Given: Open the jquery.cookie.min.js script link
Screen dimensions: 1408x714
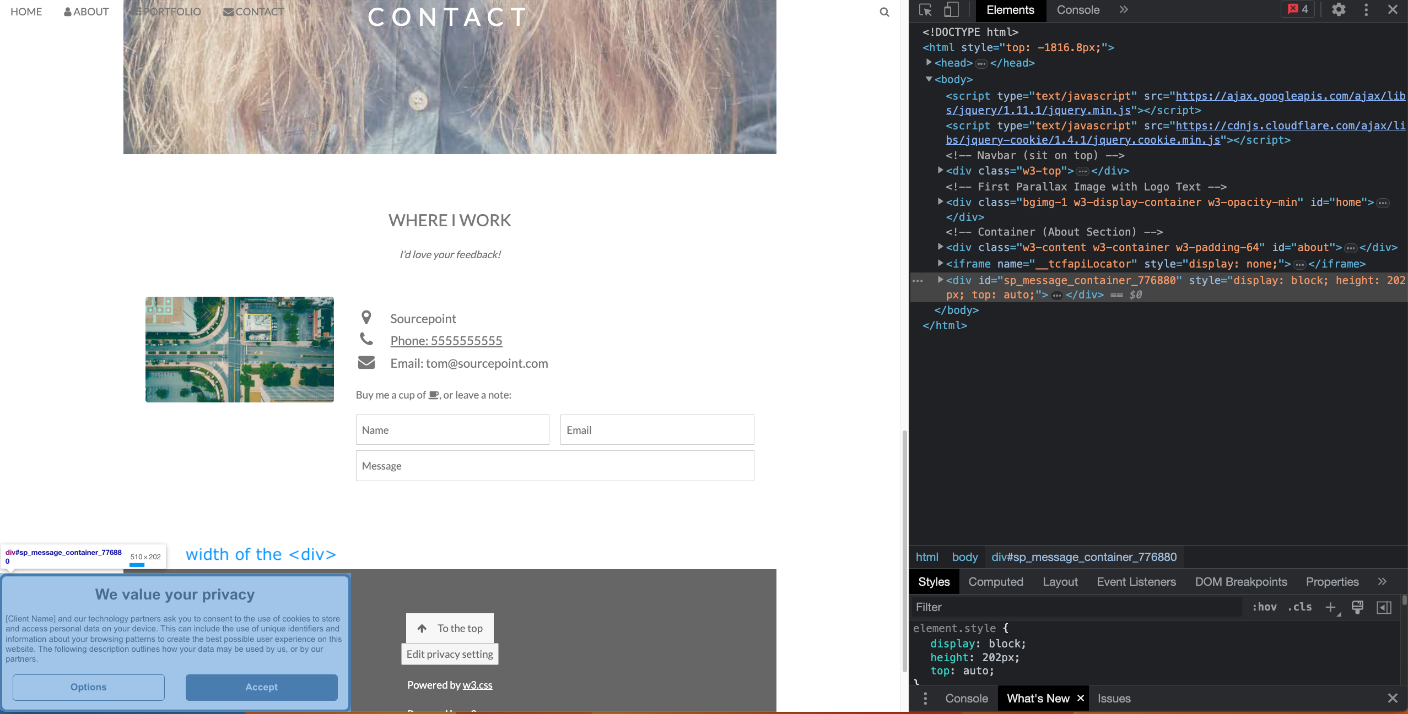Looking at the screenshot, I should [1175, 133].
